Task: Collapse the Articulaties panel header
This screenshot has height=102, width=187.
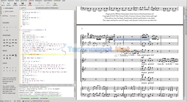Action: pos(8,8)
